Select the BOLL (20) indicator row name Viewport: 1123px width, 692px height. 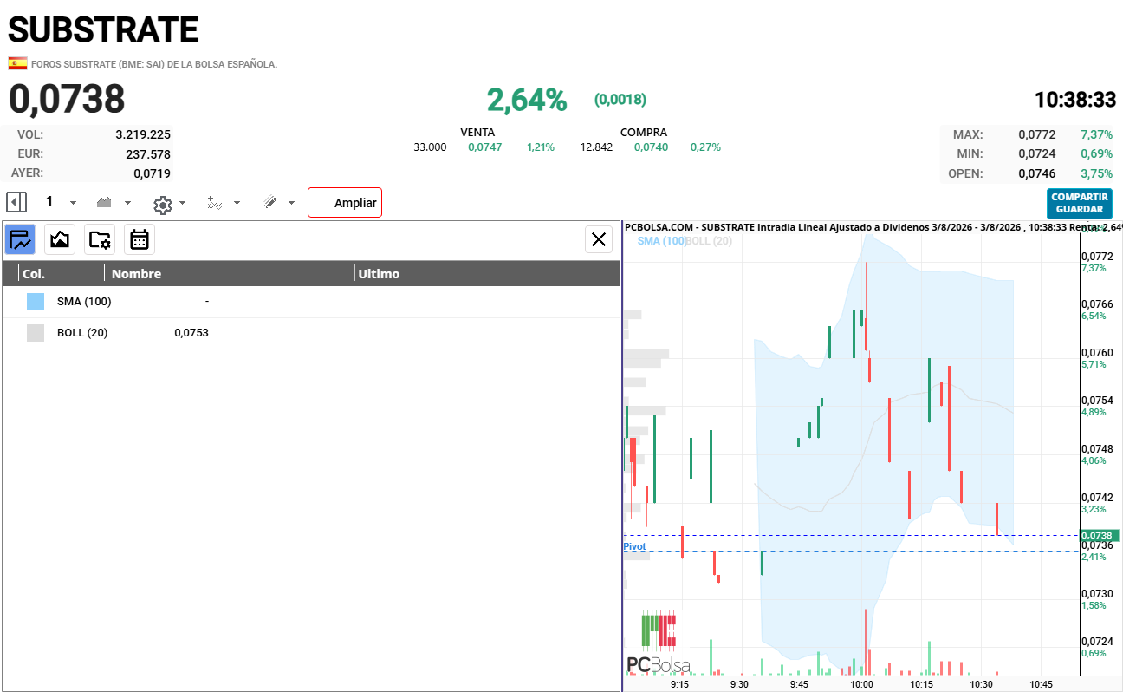click(x=82, y=333)
